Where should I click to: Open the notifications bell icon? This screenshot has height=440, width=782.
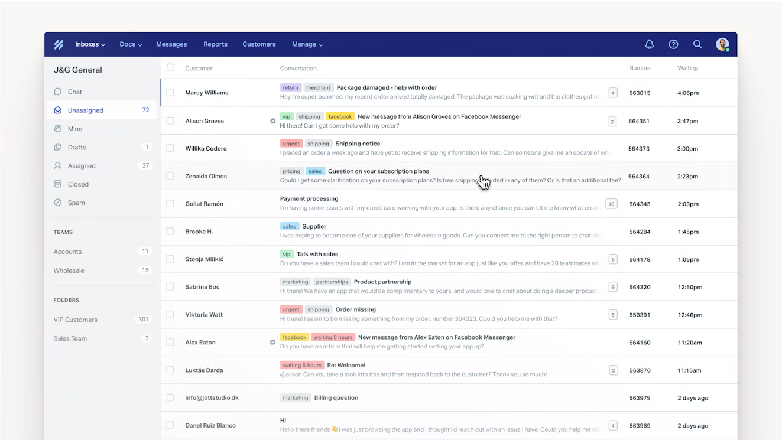click(649, 44)
